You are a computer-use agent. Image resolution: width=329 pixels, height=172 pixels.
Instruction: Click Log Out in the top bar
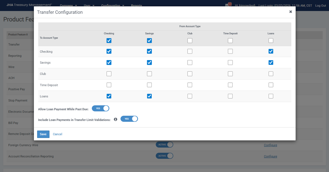320,6
